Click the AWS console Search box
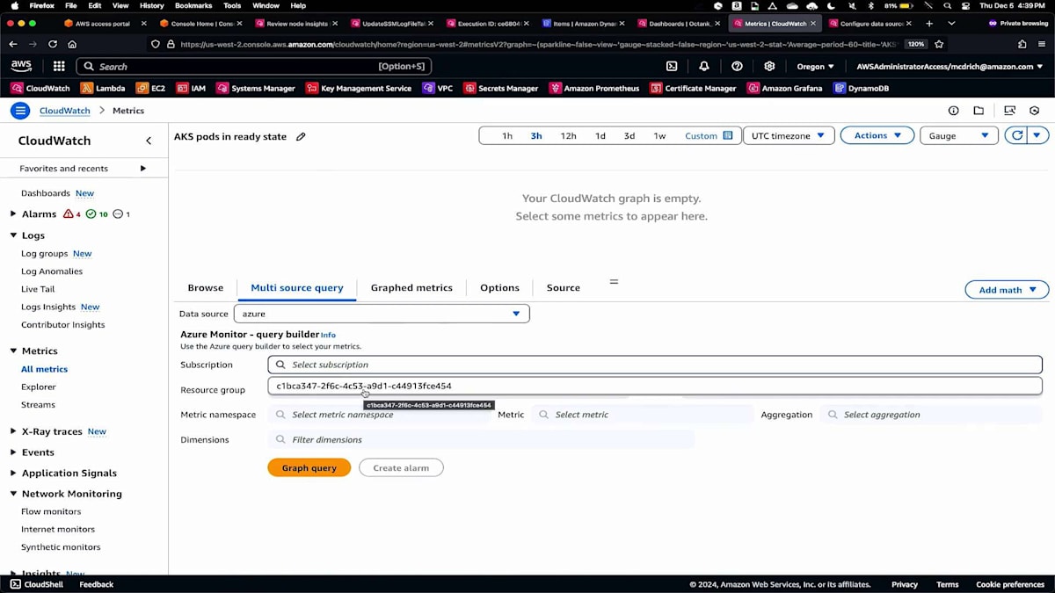 pos(254,66)
